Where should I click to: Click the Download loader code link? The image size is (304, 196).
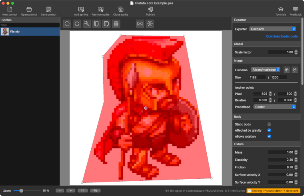pyautogui.click(x=282, y=36)
